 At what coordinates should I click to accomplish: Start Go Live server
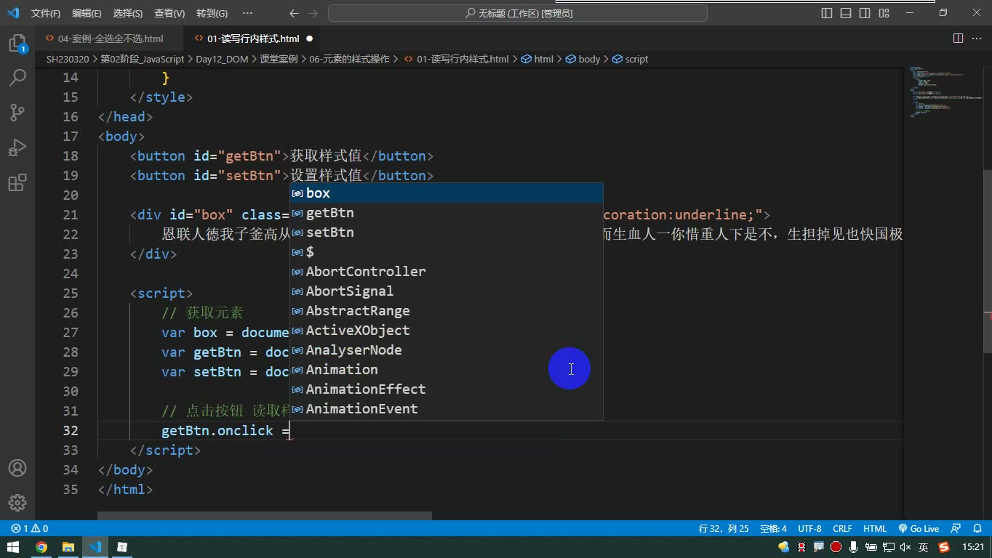919,528
